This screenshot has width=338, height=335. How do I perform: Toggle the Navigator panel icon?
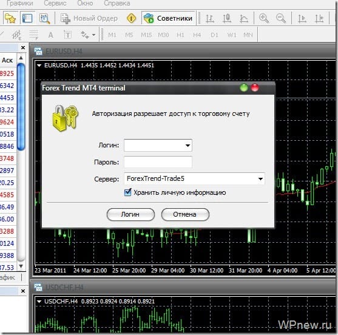27,18
